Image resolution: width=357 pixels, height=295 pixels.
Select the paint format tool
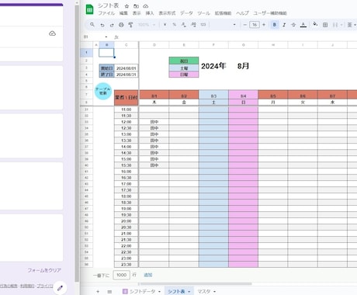(130, 25)
